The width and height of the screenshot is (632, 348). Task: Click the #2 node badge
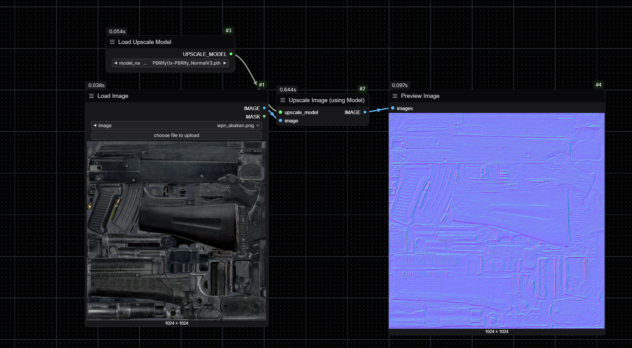pos(362,89)
